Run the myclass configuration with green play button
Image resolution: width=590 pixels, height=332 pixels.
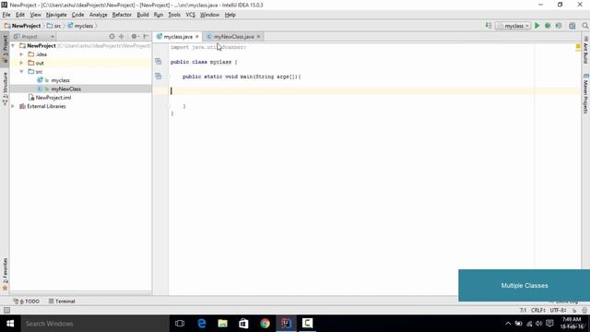coord(537,26)
